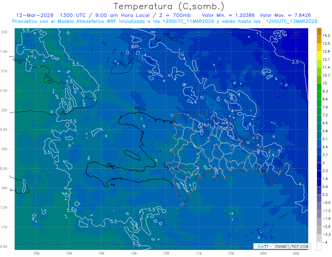
Task: Click the "-1.9" colorbar value
Action: pyautogui.click(x=326, y=219)
